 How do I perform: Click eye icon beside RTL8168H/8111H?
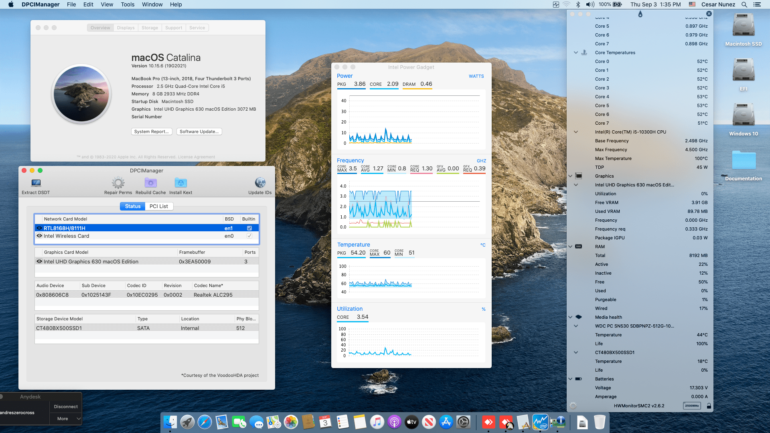pos(39,228)
